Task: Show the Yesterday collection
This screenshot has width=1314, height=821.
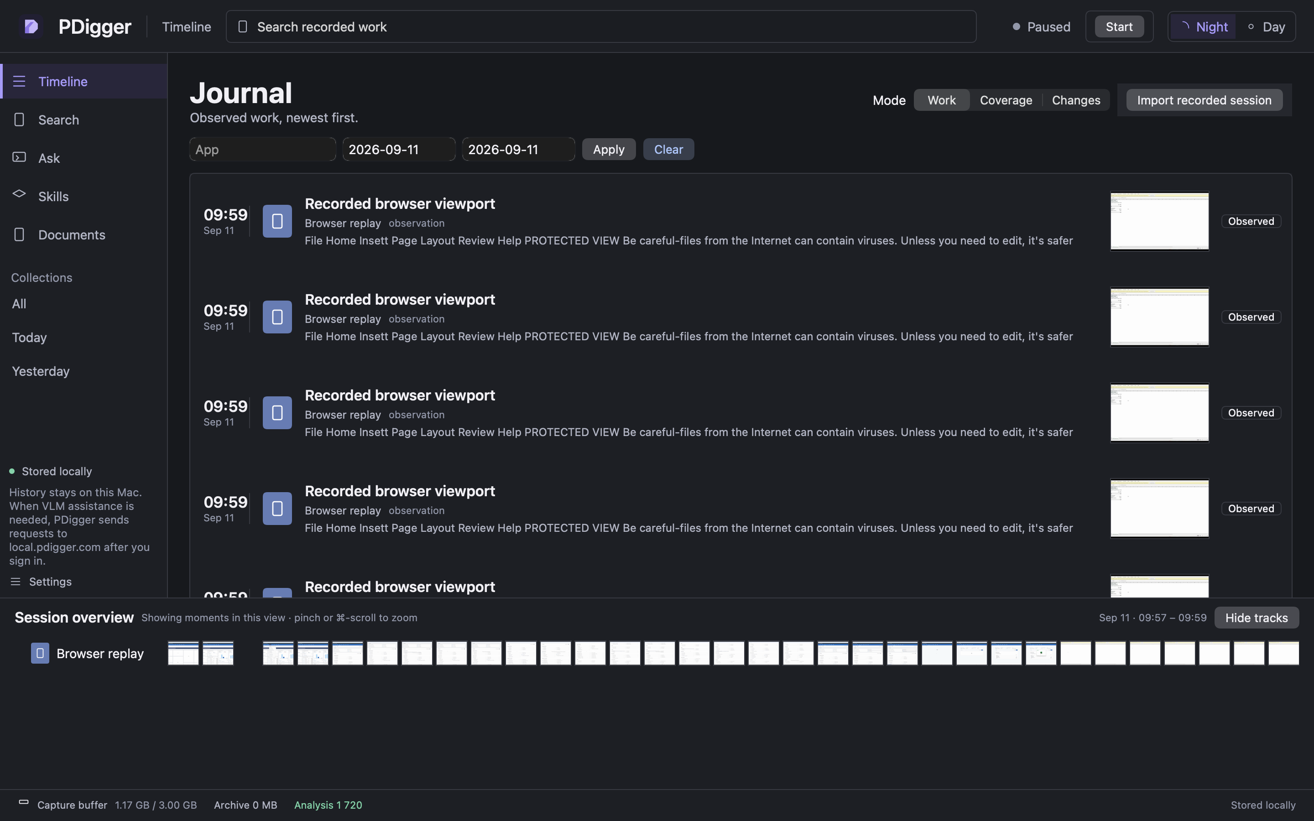Action: tap(41, 371)
